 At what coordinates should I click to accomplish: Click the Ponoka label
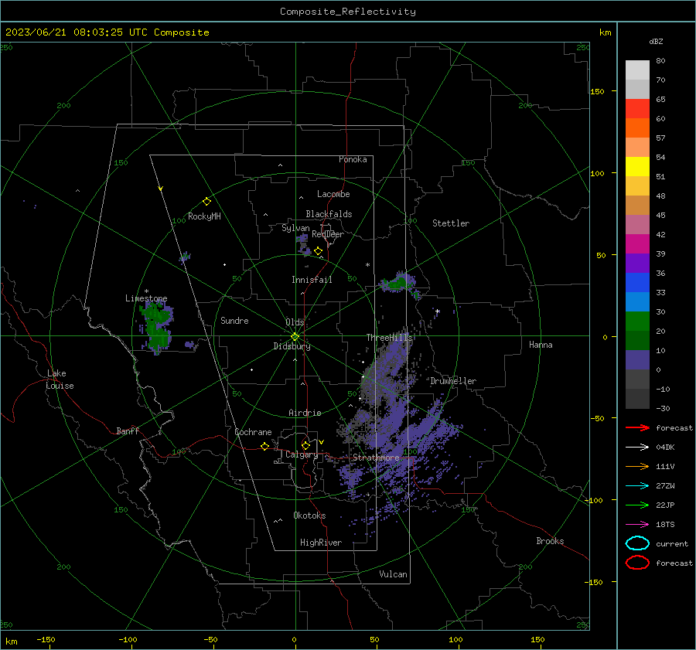click(353, 159)
